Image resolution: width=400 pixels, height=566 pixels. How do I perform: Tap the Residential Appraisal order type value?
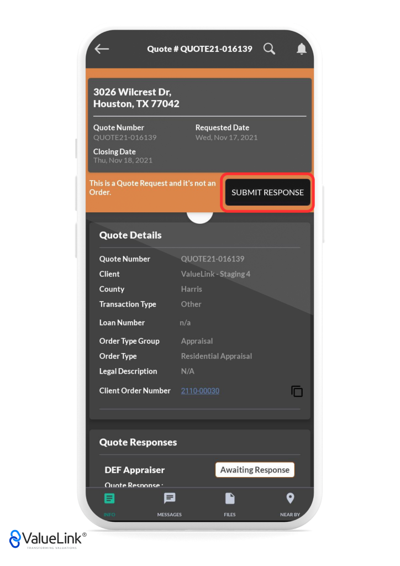click(x=216, y=356)
